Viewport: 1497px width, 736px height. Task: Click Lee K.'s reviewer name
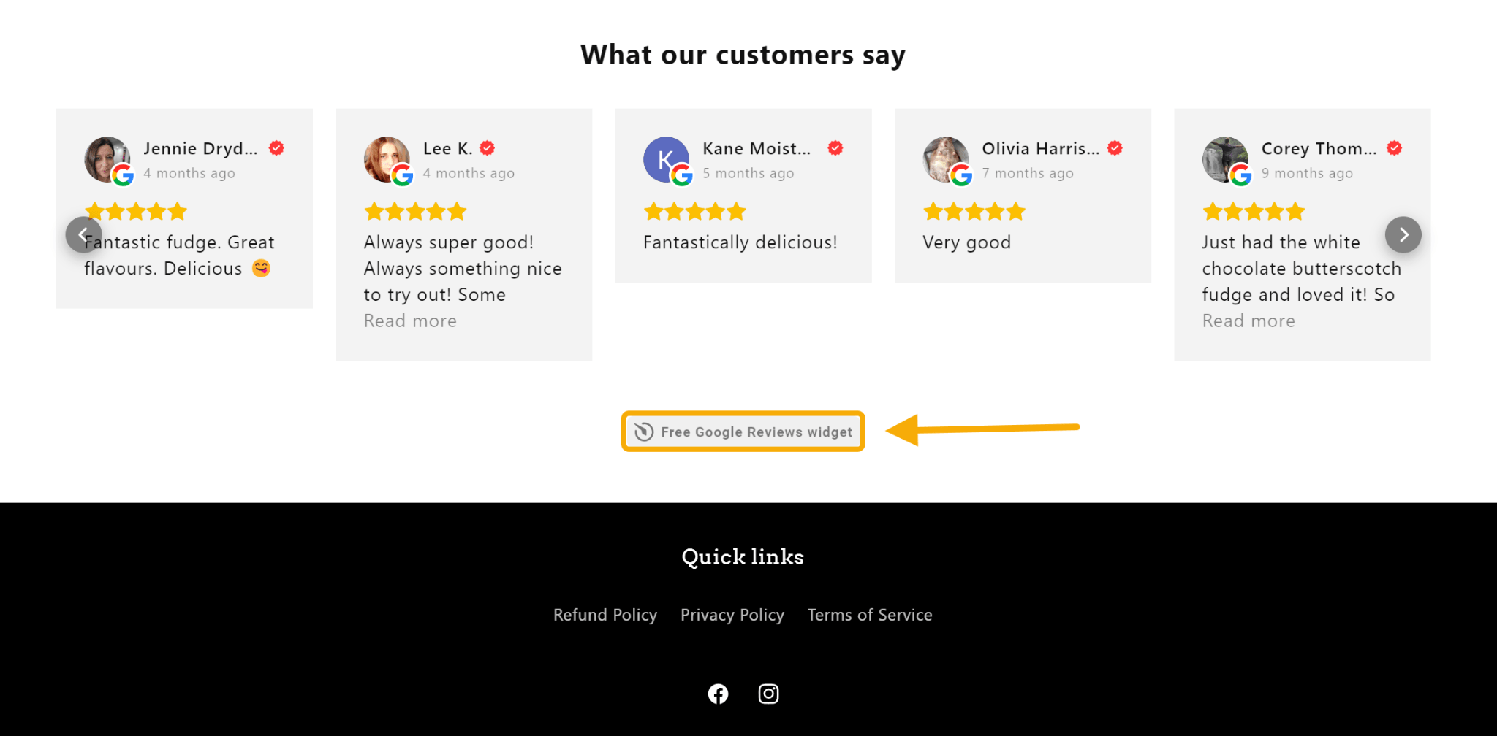pos(447,147)
